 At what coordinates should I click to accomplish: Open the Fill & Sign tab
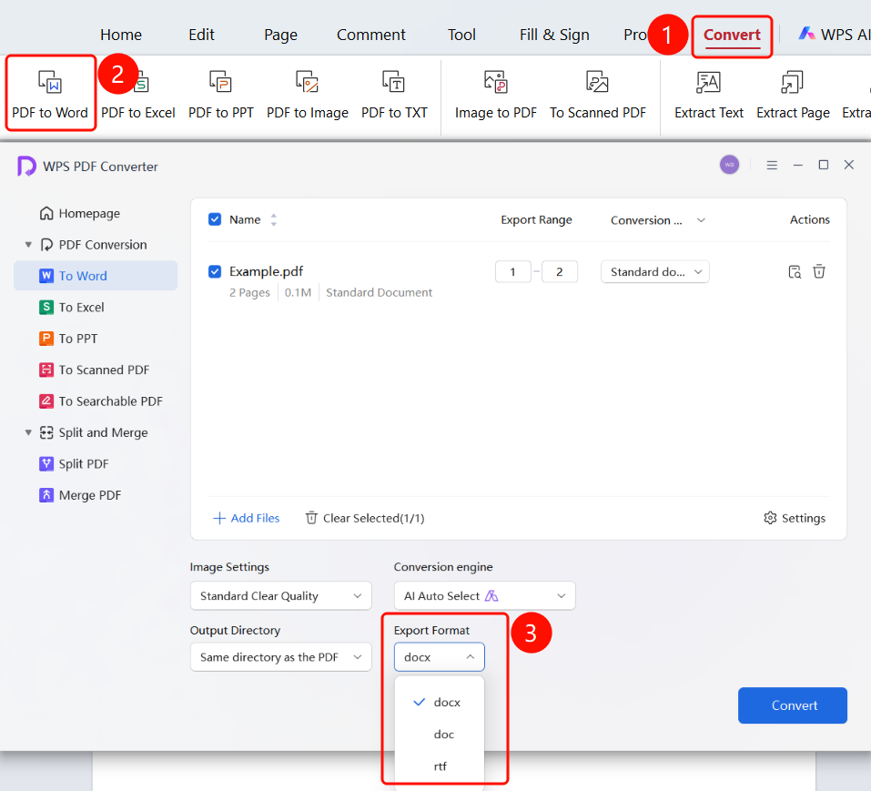[554, 35]
